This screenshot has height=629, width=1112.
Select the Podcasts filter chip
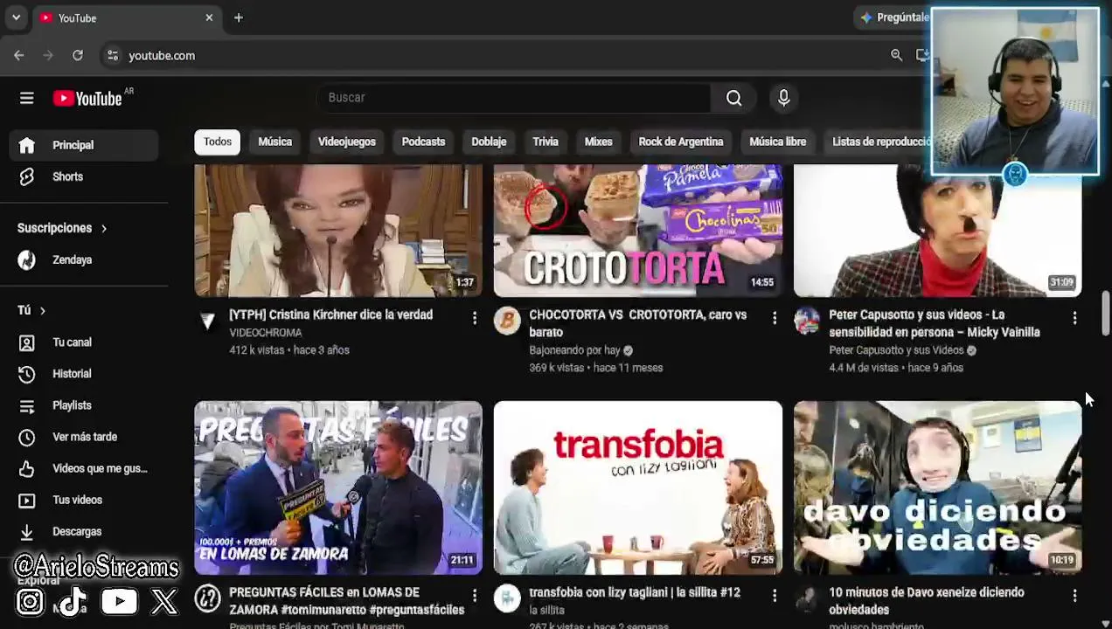pyautogui.click(x=423, y=142)
